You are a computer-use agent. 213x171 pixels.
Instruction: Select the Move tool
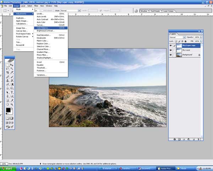pos(12,65)
